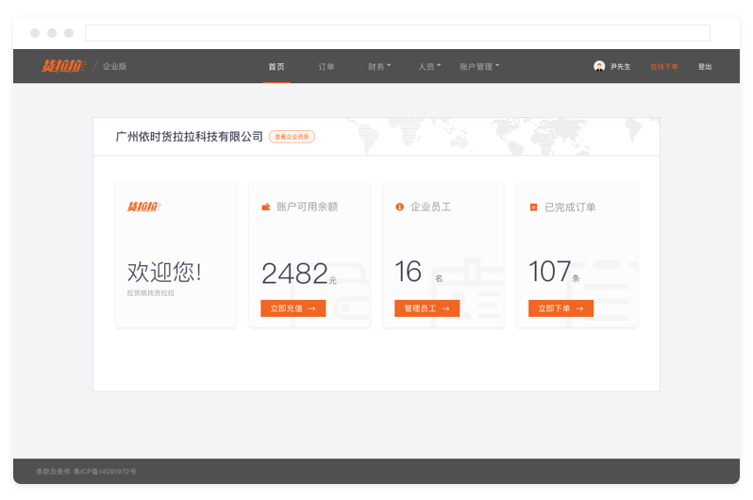Click the Lalamove logo in the header

click(63, 66)
